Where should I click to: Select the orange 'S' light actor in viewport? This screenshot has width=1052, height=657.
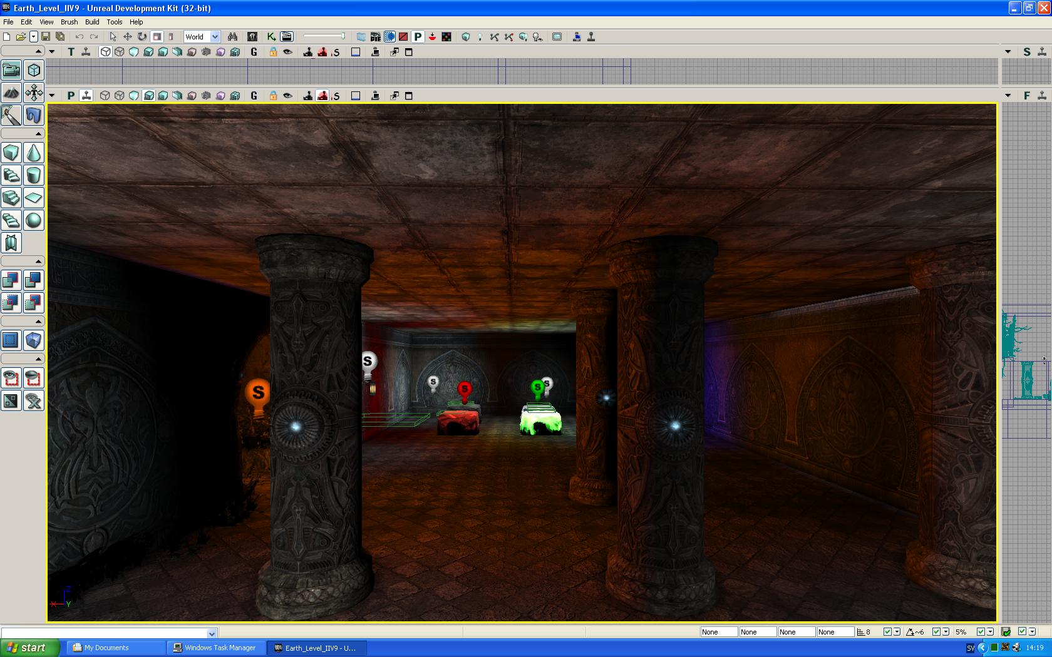pos(257,396)
